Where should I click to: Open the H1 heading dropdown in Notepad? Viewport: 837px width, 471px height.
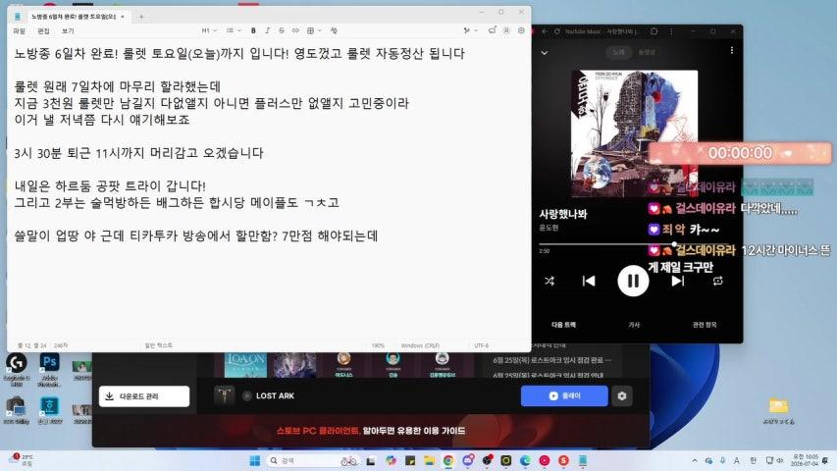(x=209, y=31)
